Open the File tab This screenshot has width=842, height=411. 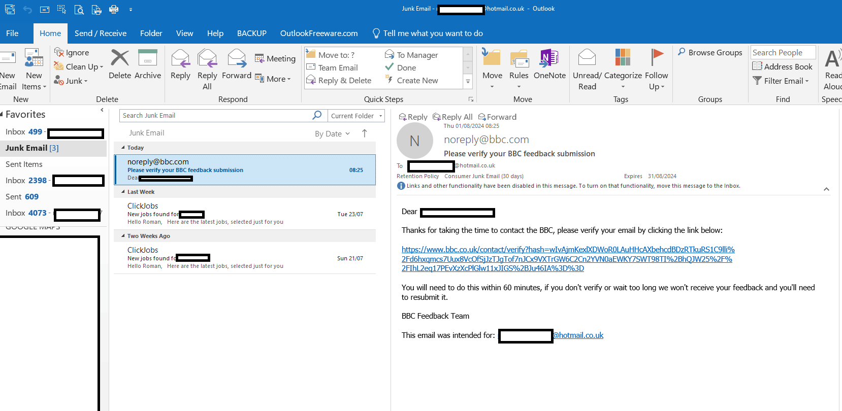[x=12, y=33]
